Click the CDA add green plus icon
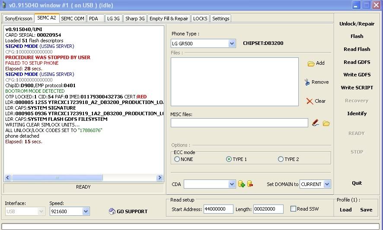This screenshot has width=383, height=230. point(241,184)
